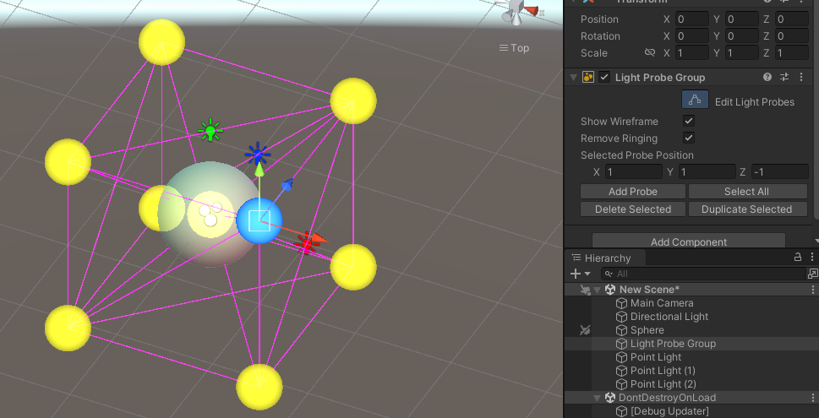Disable the Light Probe Group component checkbox
This screenshot has height=418, width=819.
pos(604,77)
